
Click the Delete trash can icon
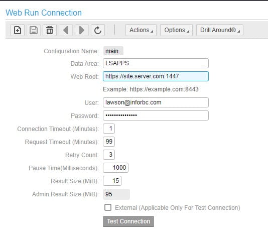tap(50, 30)
